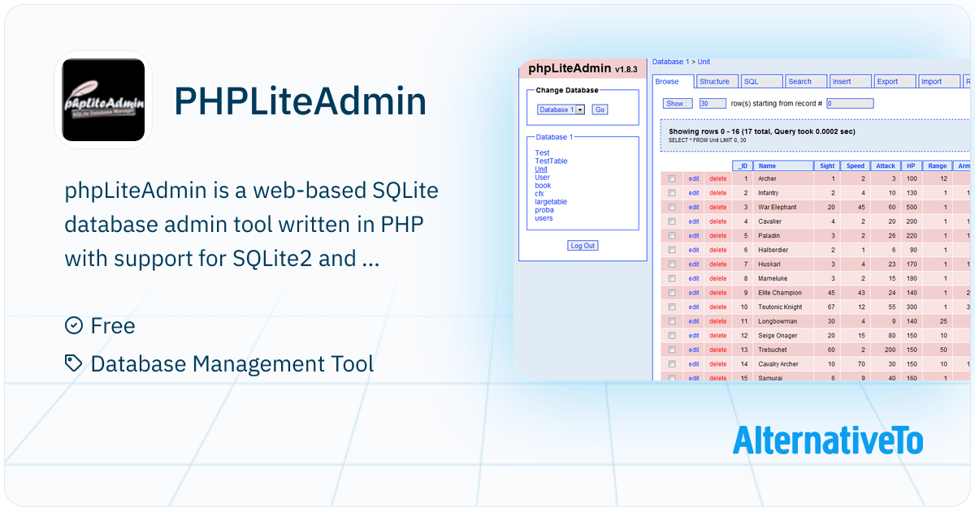The image size is (975, 511).
Task: Open the SQL tab
Action: tap(761, 81)
